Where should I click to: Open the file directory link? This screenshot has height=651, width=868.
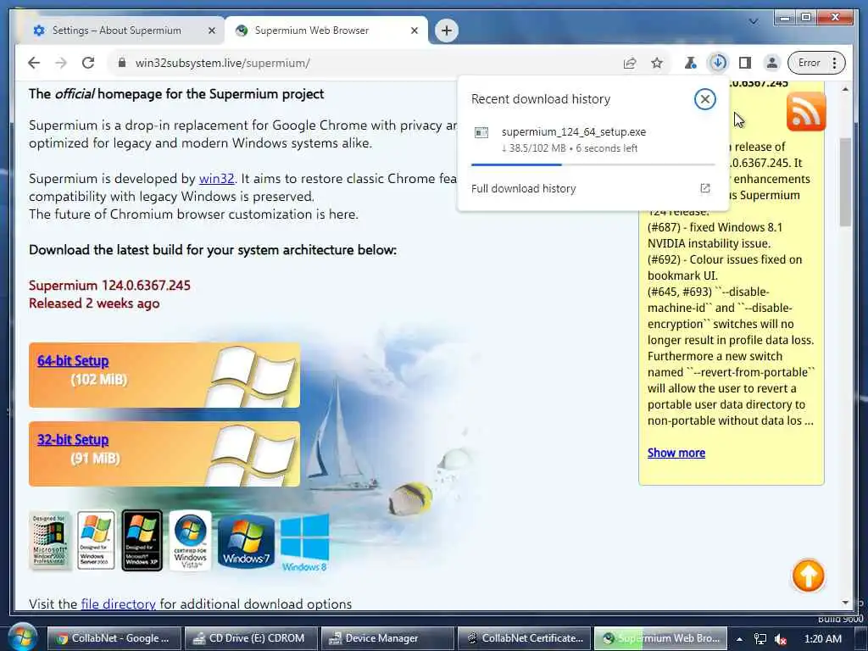pos(118,604)
